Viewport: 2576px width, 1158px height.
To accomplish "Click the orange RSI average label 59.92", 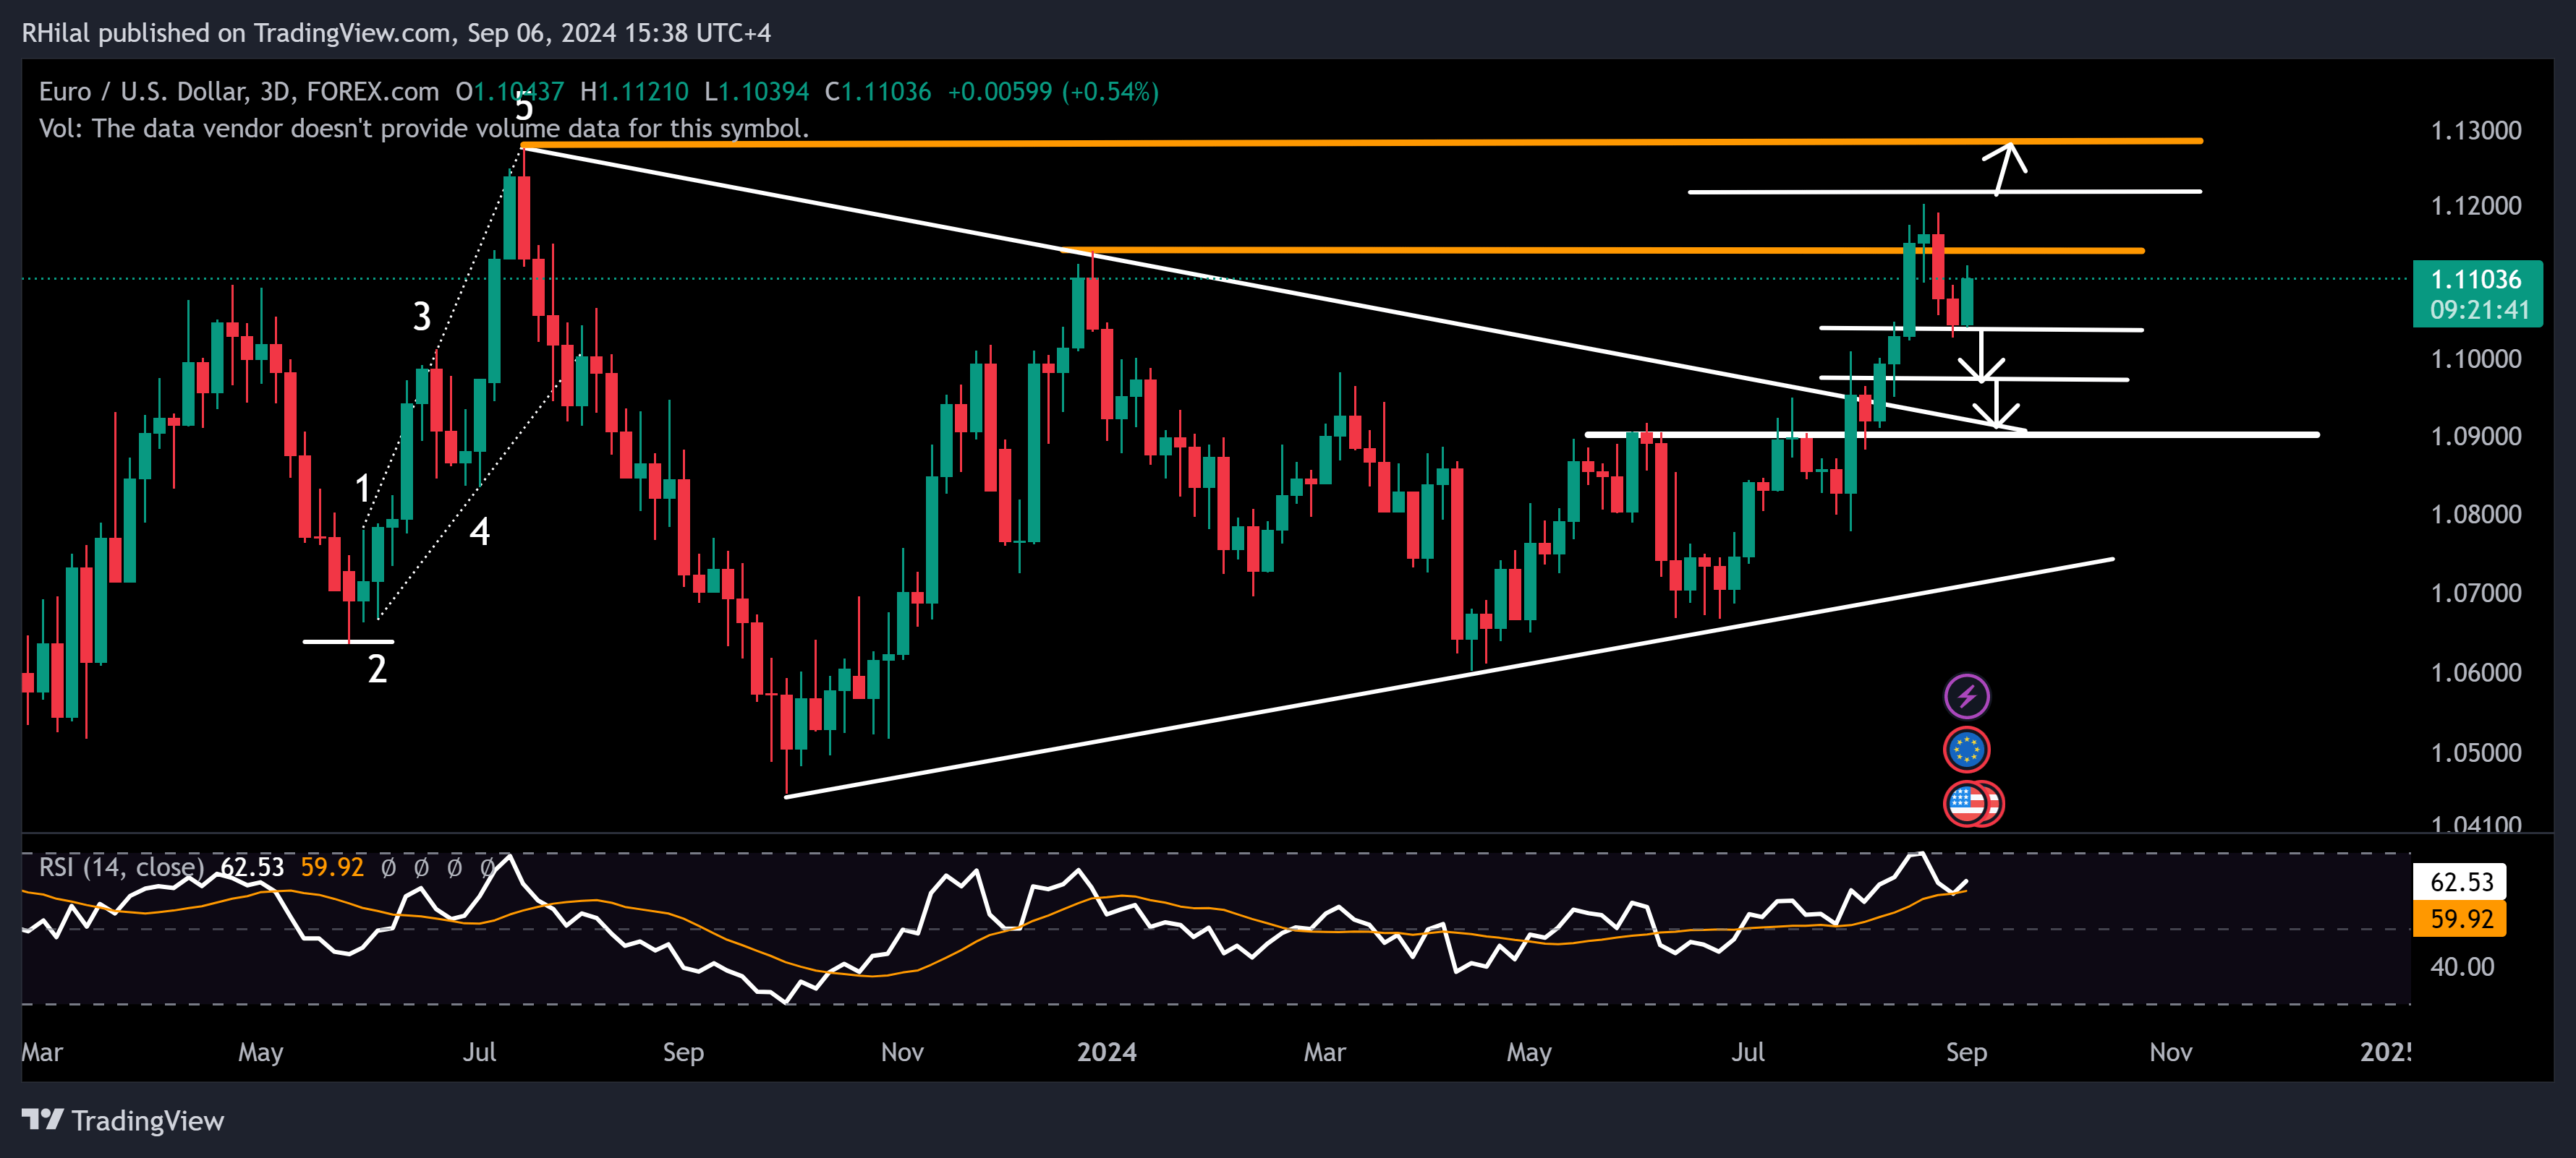I will tap(2461, 918).
